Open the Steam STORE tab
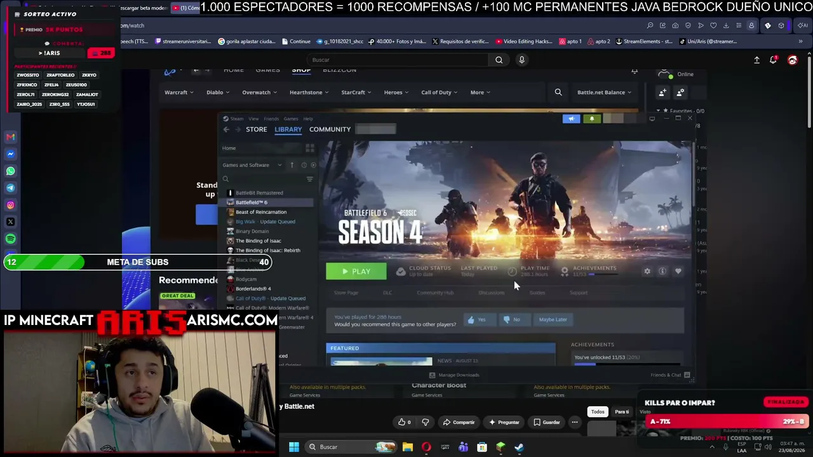Viewport: 813px width, 457px height. tap(257, 129)
